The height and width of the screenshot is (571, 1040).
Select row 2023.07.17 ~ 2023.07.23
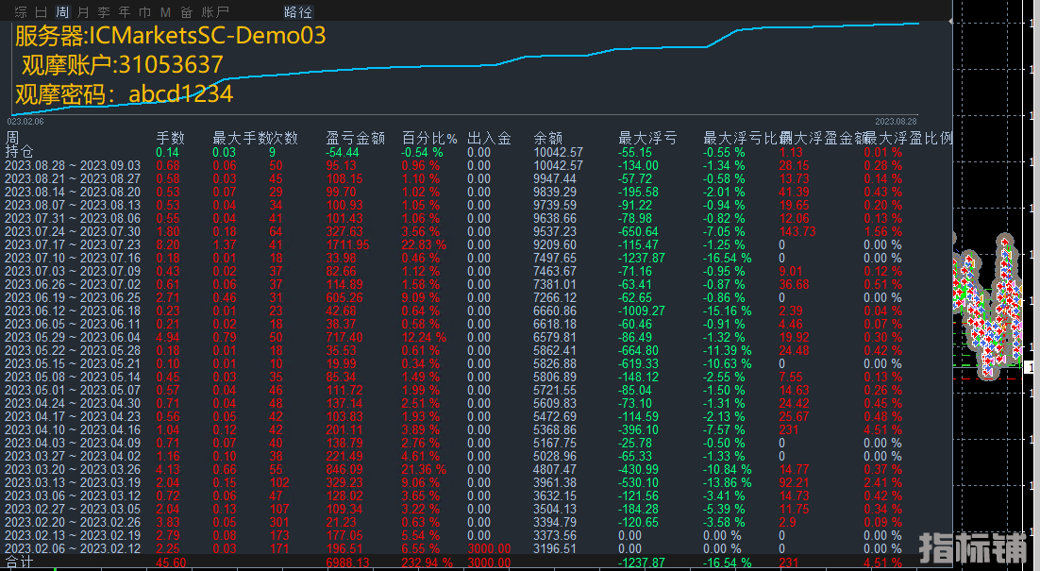(x=73, y=245)
